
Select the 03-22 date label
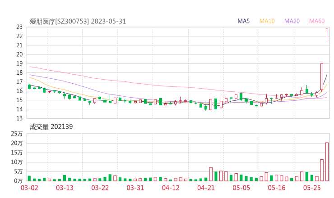point(100,188)
